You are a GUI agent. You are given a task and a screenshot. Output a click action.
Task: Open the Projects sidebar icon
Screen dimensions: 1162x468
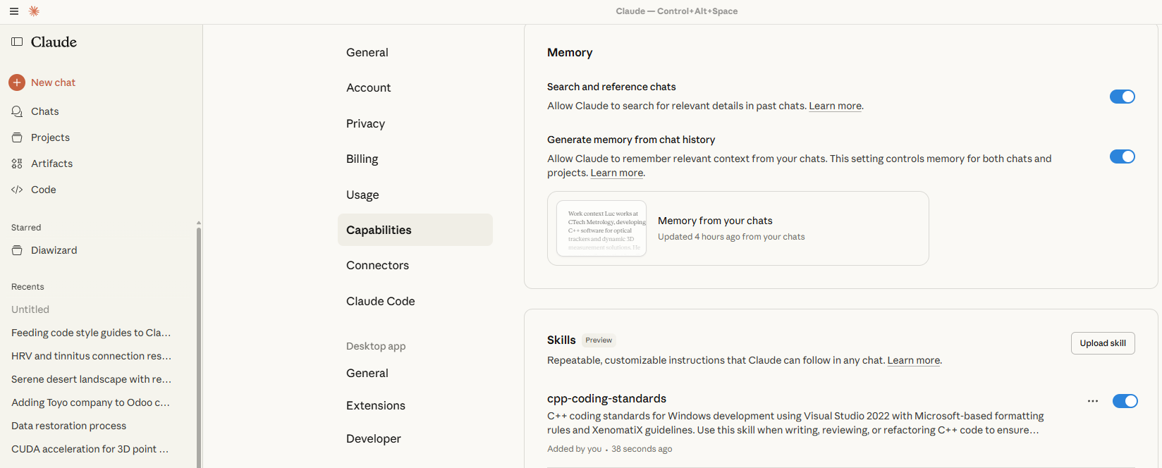click(x=17, y=137)
